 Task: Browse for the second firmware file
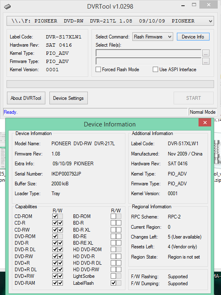[206, 61]
